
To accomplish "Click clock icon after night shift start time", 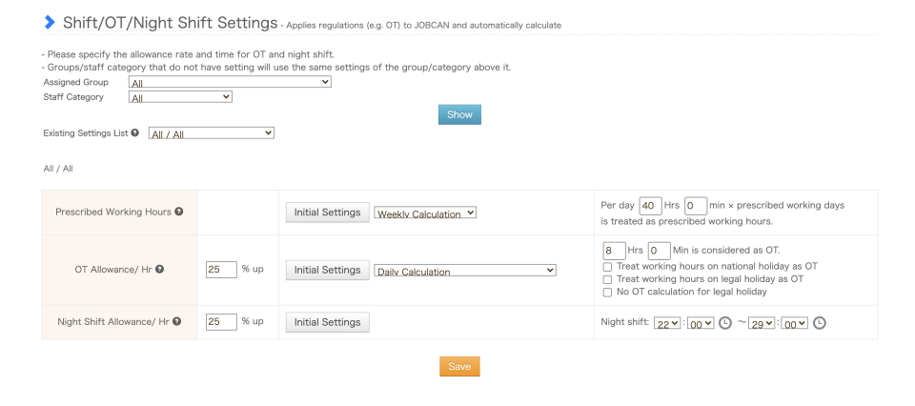I will [725, 322].
